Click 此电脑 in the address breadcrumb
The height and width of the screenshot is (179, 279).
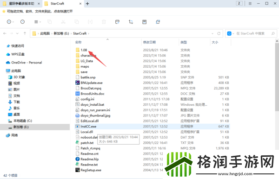pos(45,33)
